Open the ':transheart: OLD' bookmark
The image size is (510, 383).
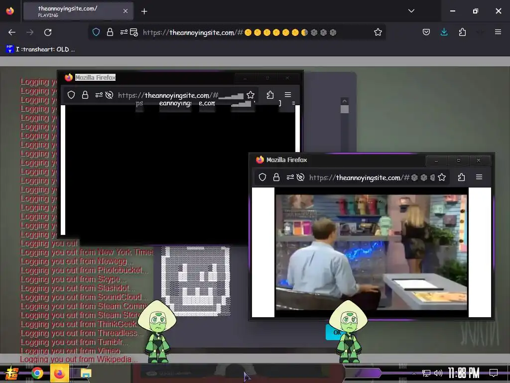(41, 49)
